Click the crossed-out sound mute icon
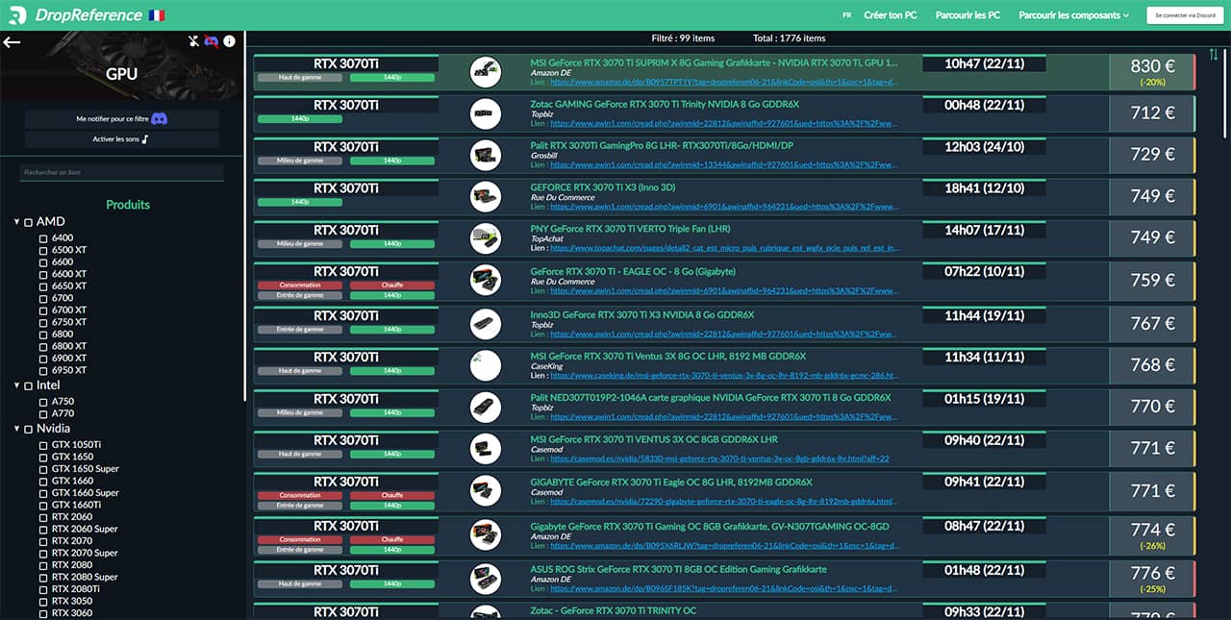The image size is (1231, 620). click(x=194, y=41)
